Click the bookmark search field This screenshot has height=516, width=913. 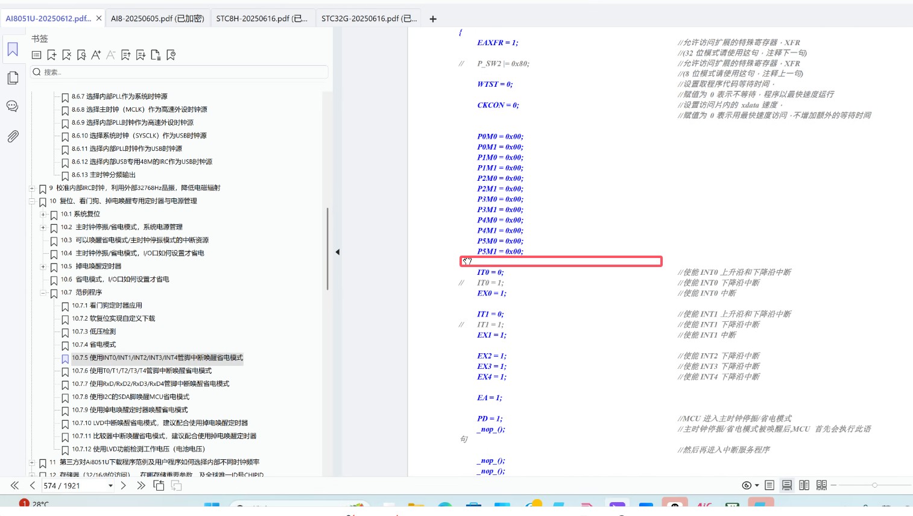180,72
